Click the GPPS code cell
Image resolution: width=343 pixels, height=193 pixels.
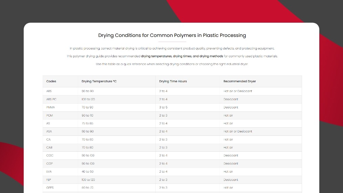[x=50, y=188]
